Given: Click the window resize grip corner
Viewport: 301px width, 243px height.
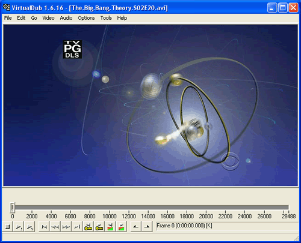Looking at the screenshot, I should pos(296,238).
